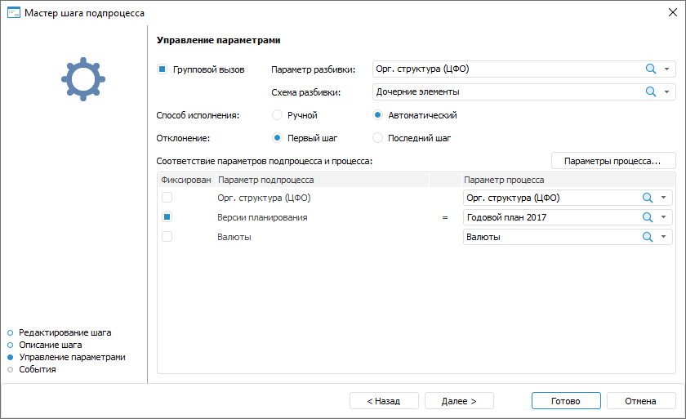Open Параметры процесса... dialog
Image resolution: width=686 pixels, height=419 pixels.
point(612,161)
